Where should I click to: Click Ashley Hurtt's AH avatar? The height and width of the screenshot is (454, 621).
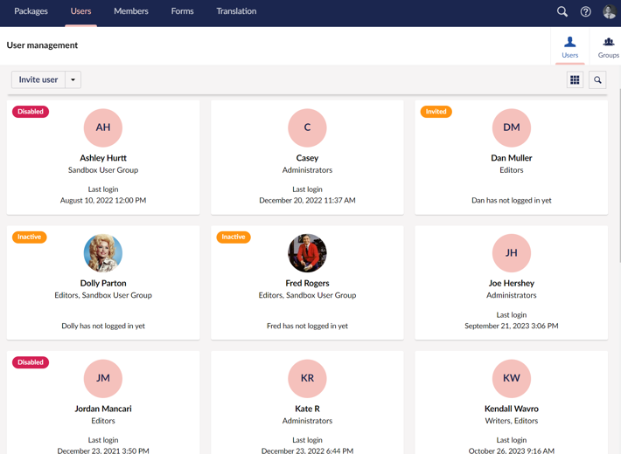[x=103, y=127]
